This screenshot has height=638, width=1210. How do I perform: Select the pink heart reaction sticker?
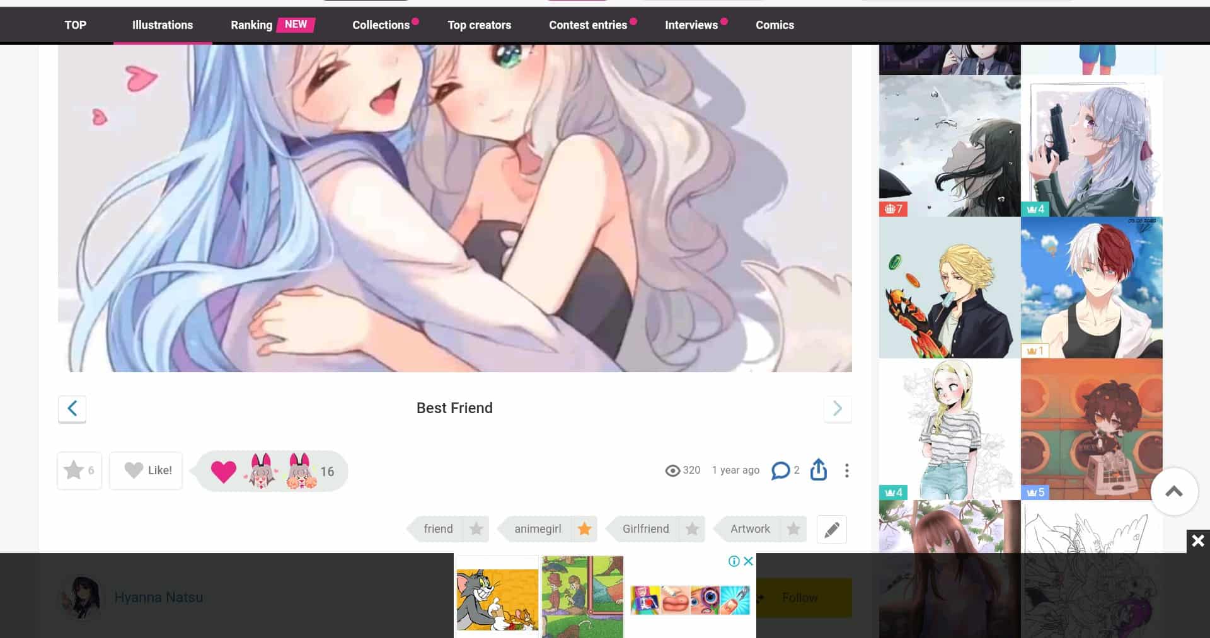pyautogui.click(x=223, y=471)
